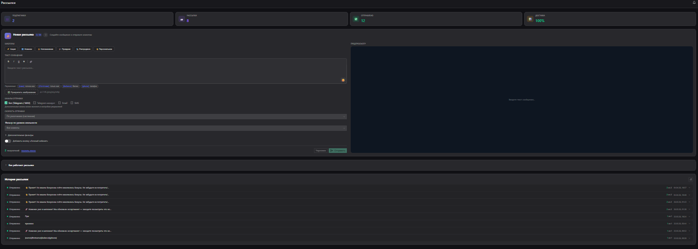Viewport: 698px width, 249px height.
Task: Expand the Как работают рассылки section
Action: pos(21,165)
